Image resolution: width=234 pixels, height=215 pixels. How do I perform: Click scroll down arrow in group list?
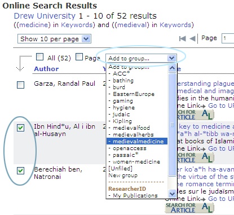coord(172,194)
